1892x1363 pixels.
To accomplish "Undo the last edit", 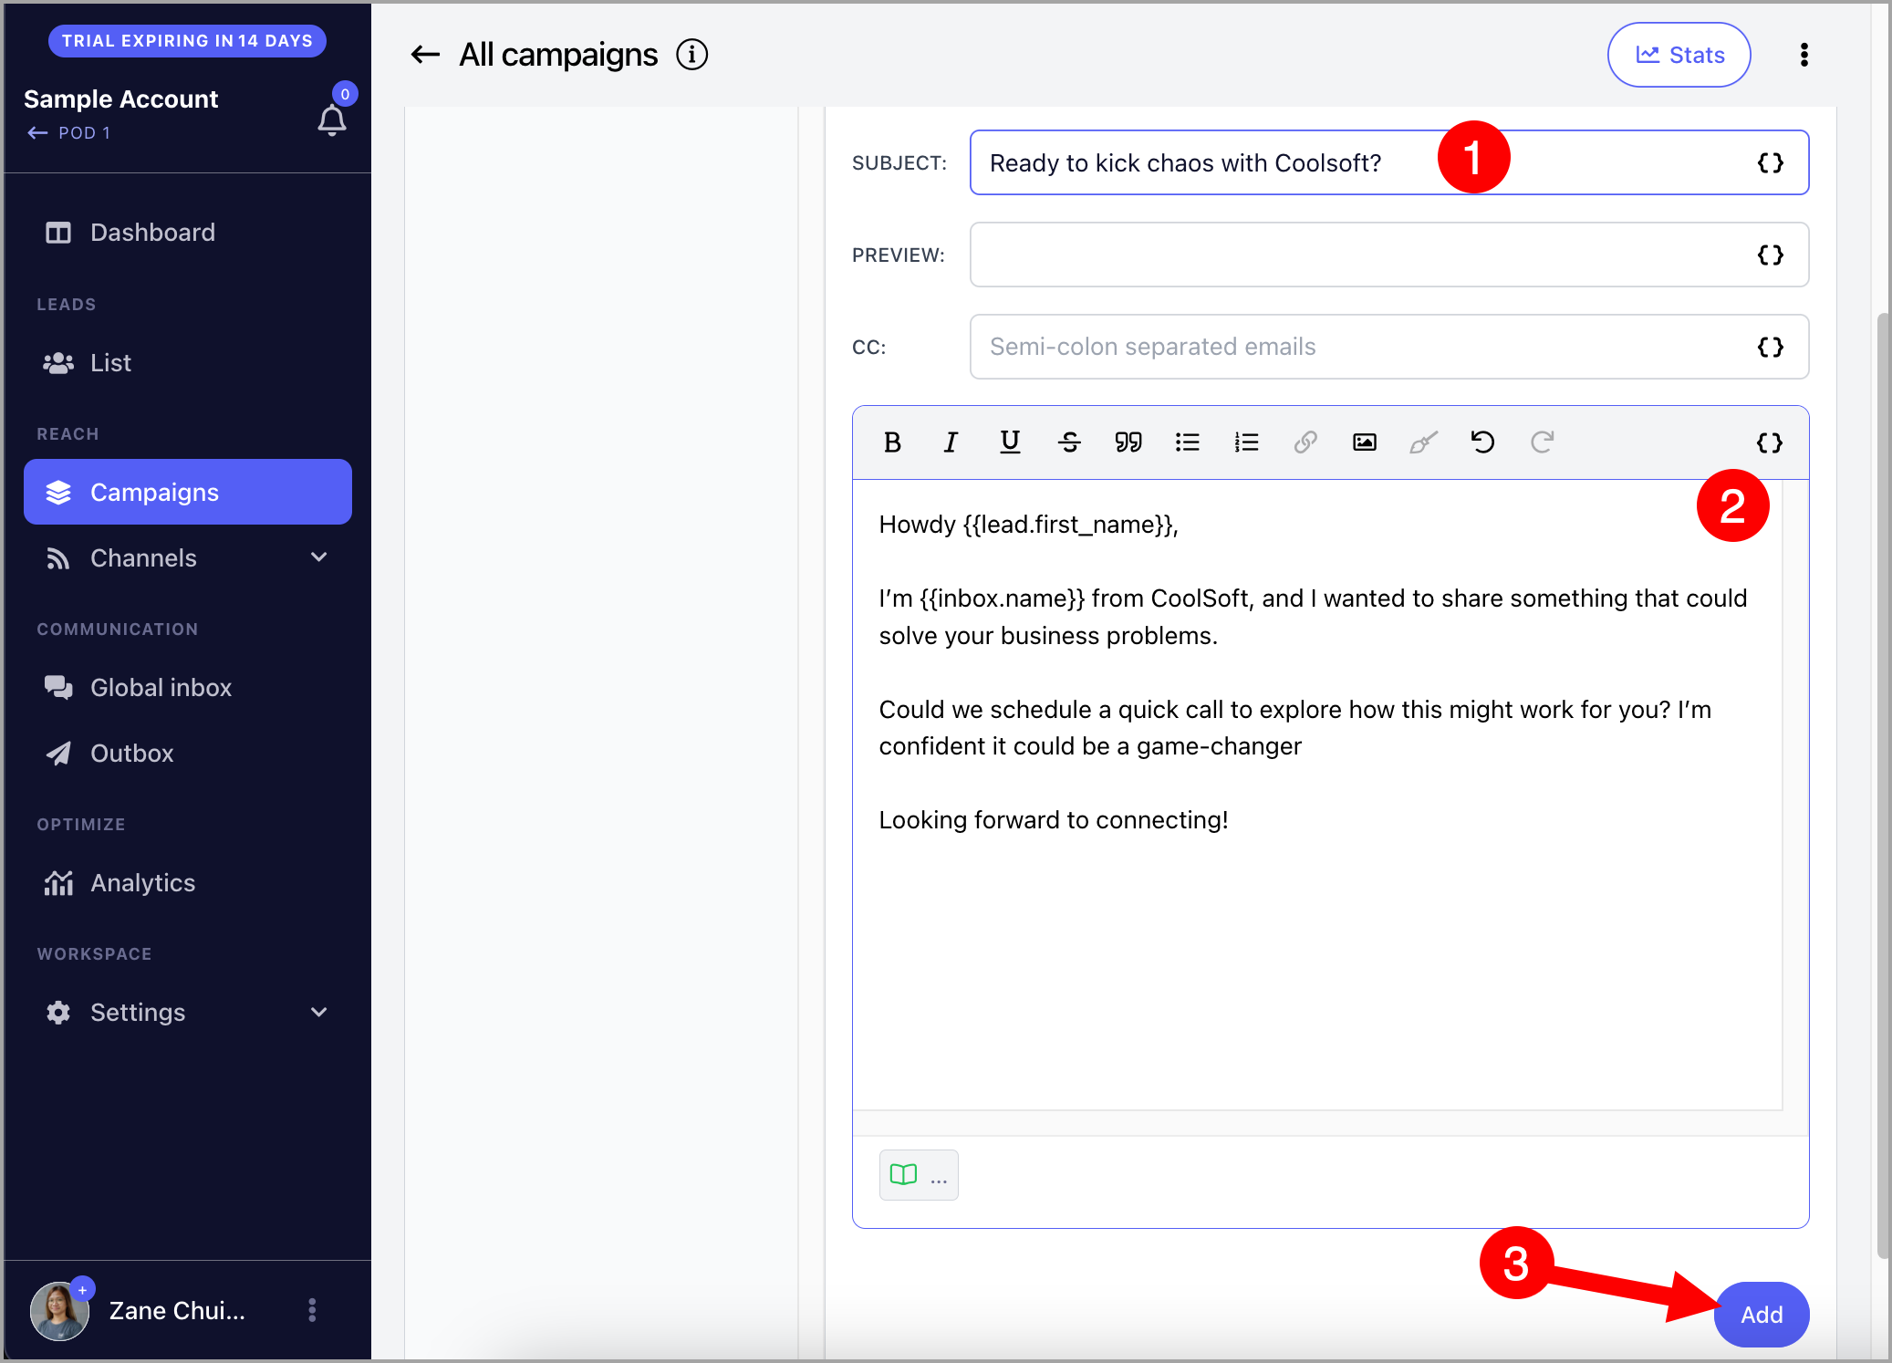I will [x=1482, y=442].
